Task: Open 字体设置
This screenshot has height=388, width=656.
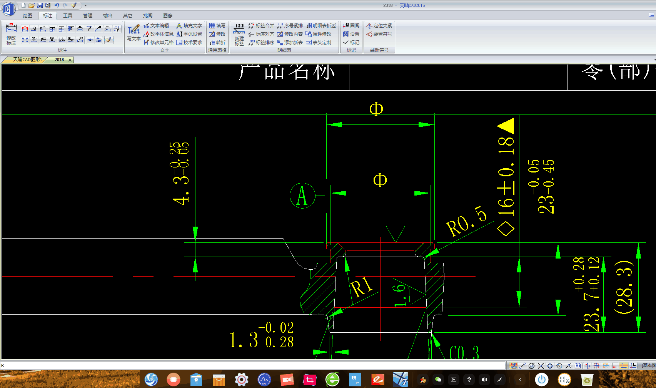Action: [189, 34]
